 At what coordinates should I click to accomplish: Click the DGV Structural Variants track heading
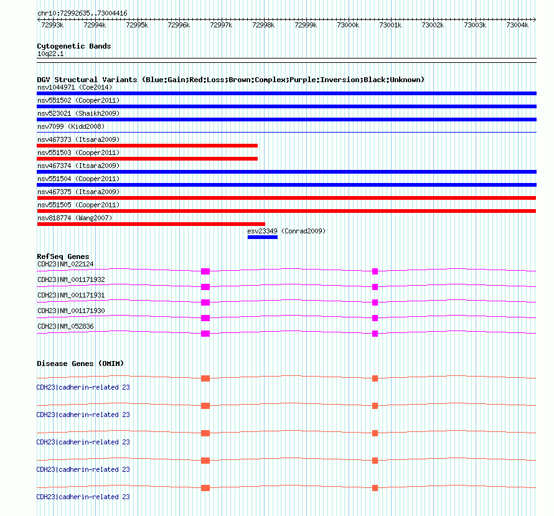click(x=230, y=80)
